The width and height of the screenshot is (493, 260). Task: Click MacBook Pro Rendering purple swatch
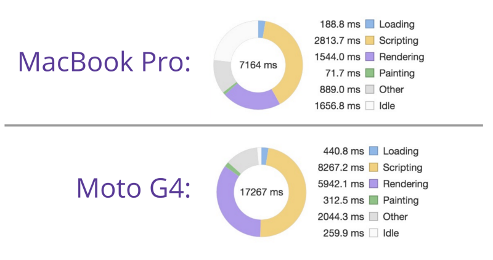pyautogui.click(x=370, y=57)
